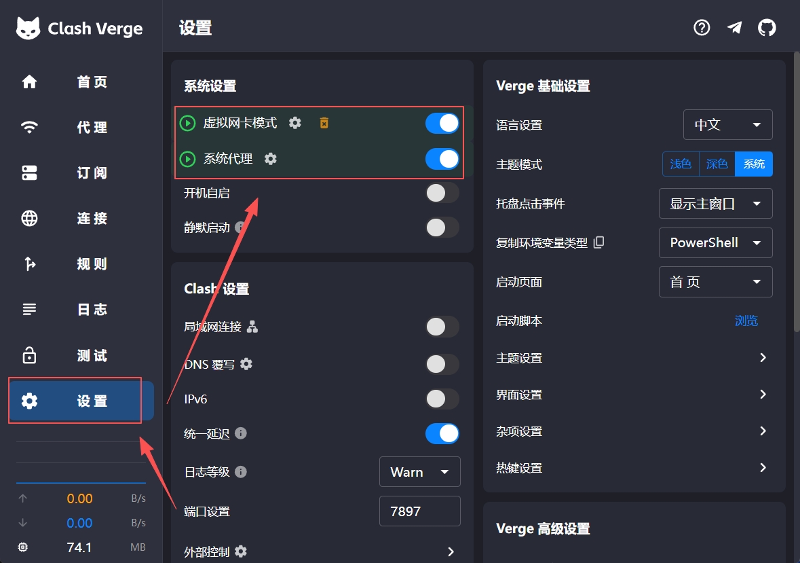Open the 语言设置 dropdown showing 中文

pyautogui.click(x=727, y=125)
